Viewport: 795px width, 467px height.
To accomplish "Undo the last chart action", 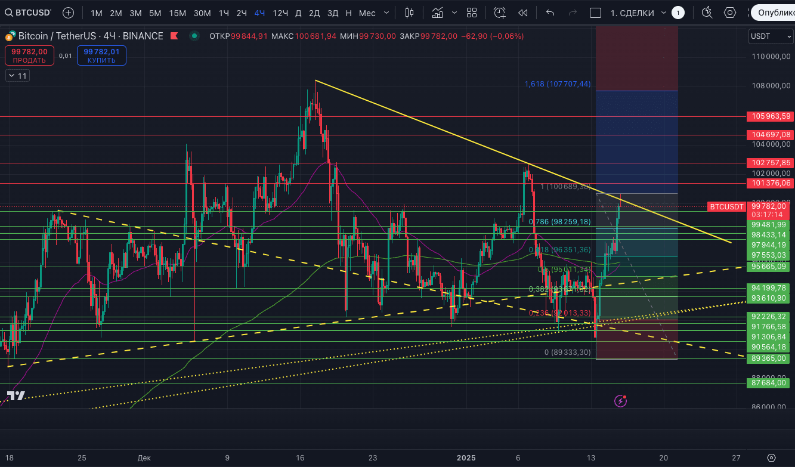I will (x=550, y=13).
